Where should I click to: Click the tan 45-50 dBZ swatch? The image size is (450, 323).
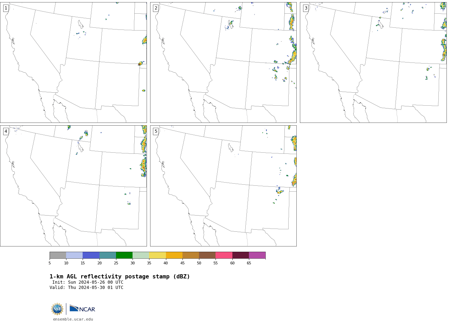coord(191,255)
